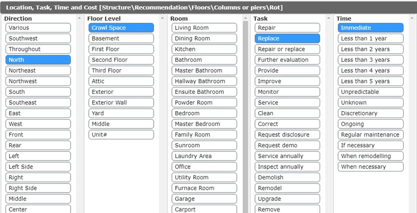This screenshot has height=213, width=417.
Task: Click scroll-up arrow in the Floor Level column
Action: [163, 18]
